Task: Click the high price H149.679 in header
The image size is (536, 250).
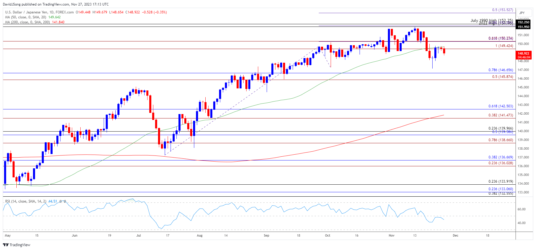Action: (x=100, y=12)
